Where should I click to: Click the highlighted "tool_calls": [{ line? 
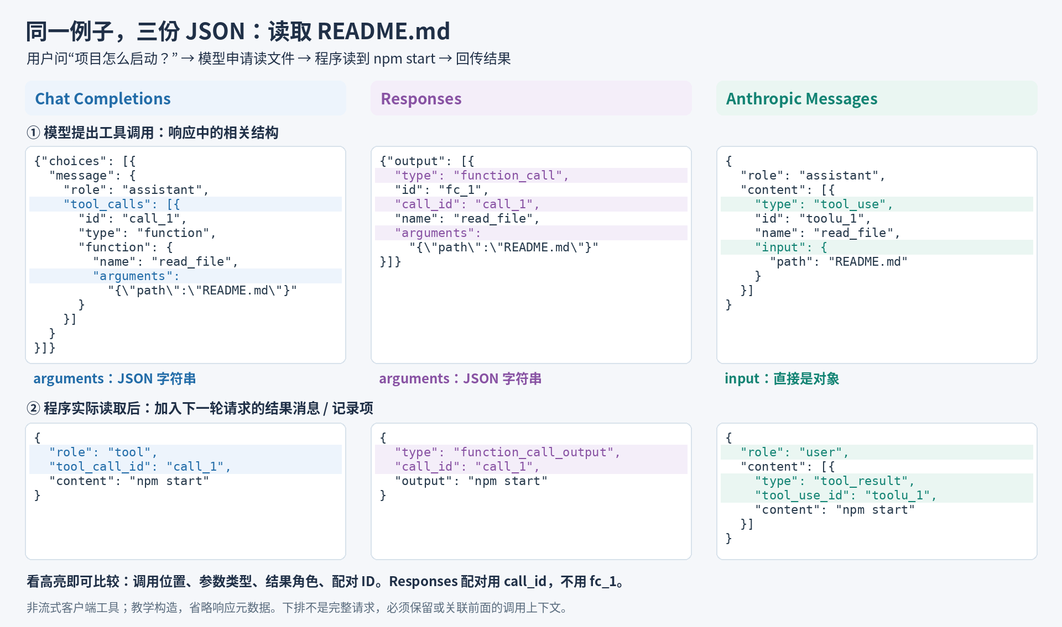tap(185, 204)
